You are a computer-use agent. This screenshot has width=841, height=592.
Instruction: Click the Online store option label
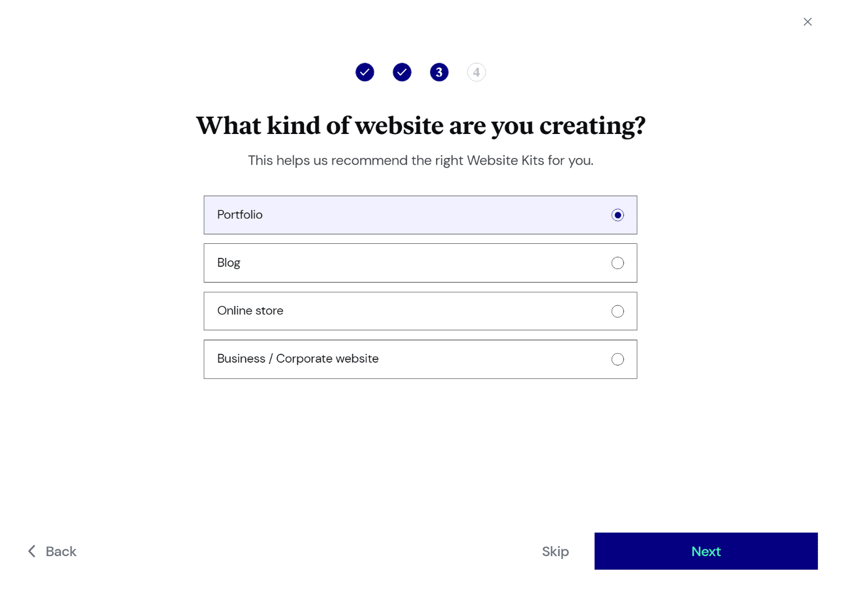[250, 311]
